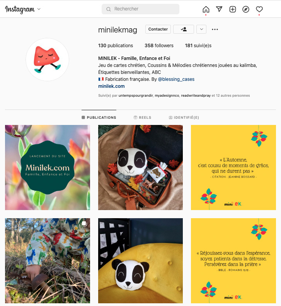Open Instagram logo dropdown arrow
281x306 pixels.
pyautogui.click(x=39, y=9)
